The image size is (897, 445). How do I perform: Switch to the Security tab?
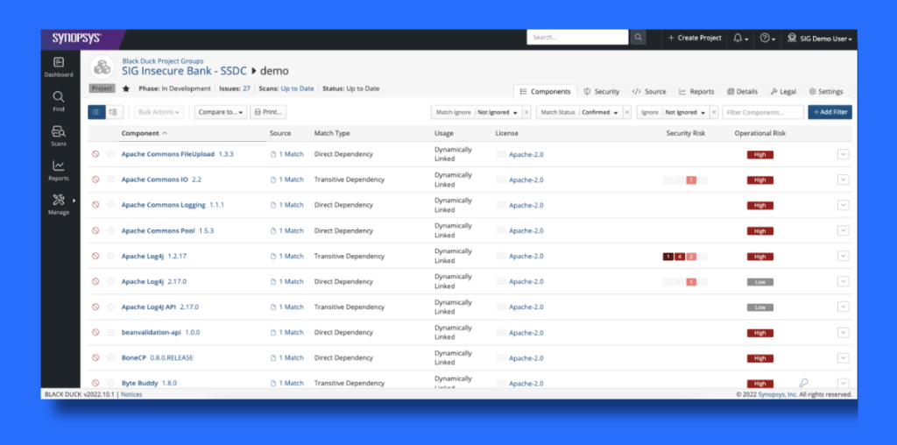(x=601, y=91)
